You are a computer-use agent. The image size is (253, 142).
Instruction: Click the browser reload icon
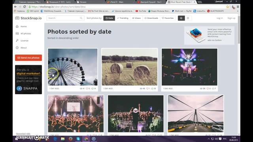(x=25, y=7)
